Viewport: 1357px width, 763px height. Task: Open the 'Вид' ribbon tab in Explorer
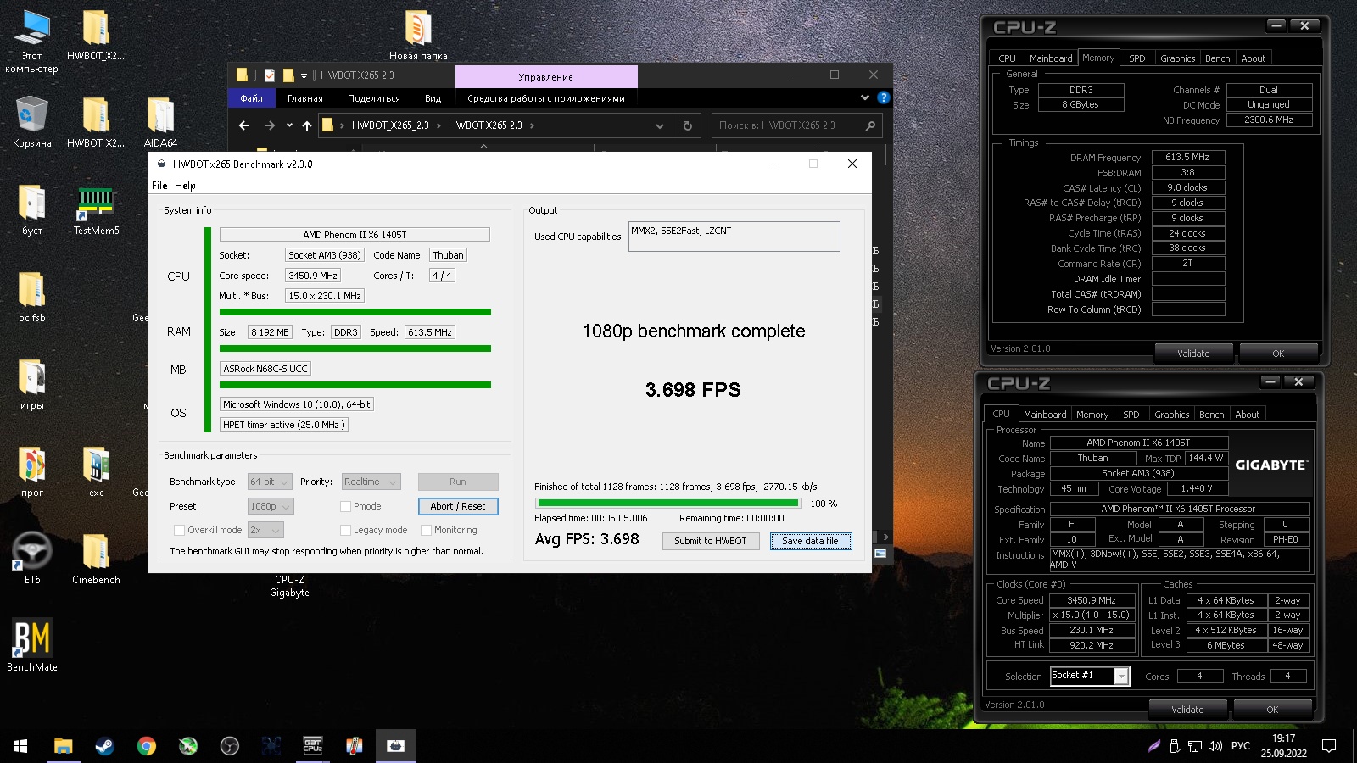[433, 98]
